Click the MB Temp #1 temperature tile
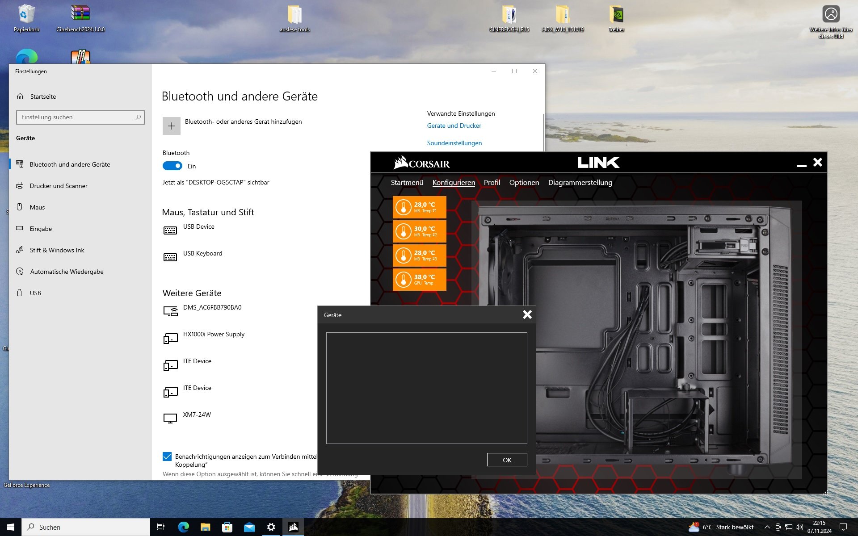The height and width of the screenshot is (536, 858). (x=419, y=207)
